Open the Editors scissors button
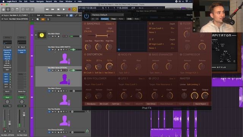 click(x=32, y=10)
